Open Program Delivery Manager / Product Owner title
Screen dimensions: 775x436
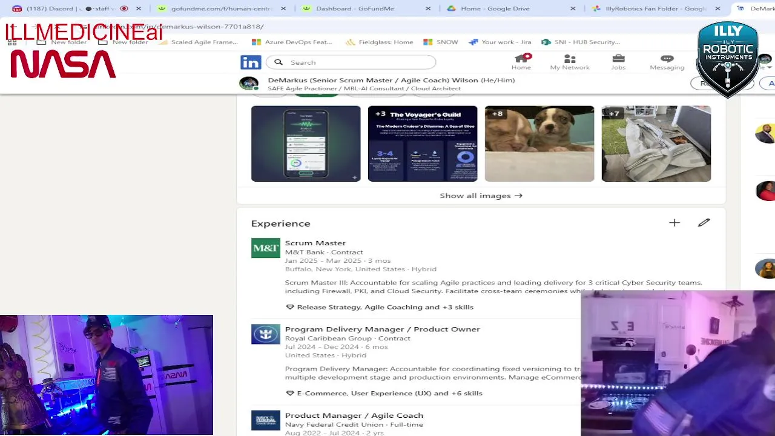(x=383, y=329)
